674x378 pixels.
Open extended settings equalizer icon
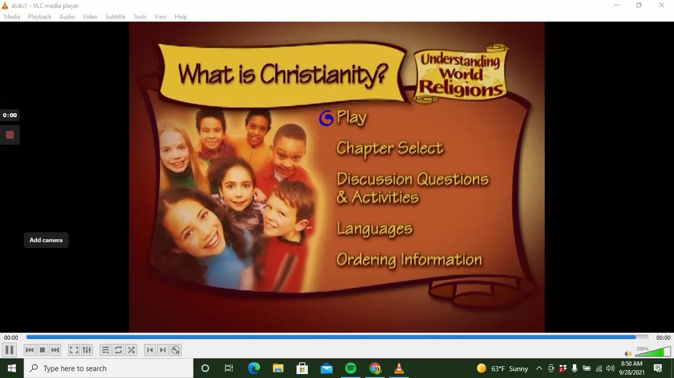(x=87, y=350)
